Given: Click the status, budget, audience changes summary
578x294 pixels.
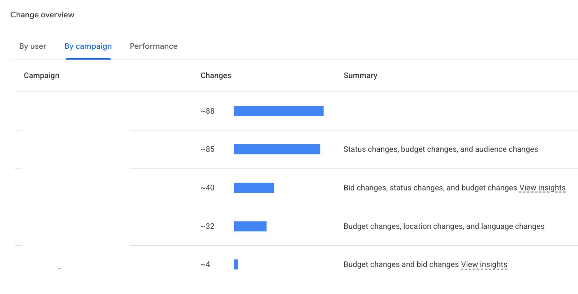Looking at the screenshot, I should point(441,149).
